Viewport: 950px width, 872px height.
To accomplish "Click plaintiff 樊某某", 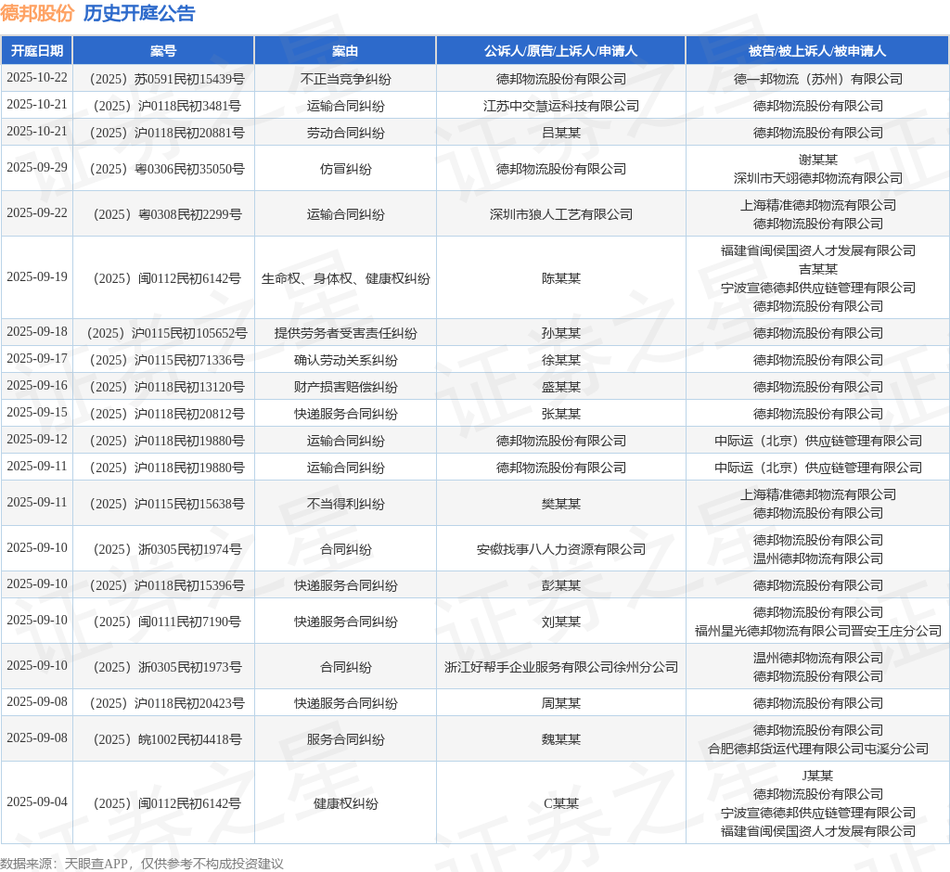I will coord(561,504).
